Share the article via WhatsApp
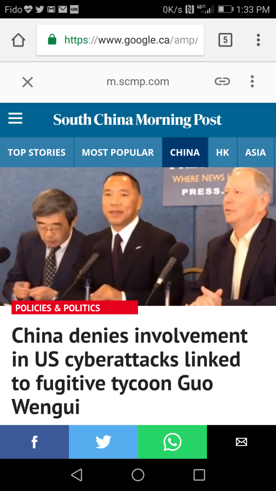Screen dimensions: 276x491 click(172, 442)
